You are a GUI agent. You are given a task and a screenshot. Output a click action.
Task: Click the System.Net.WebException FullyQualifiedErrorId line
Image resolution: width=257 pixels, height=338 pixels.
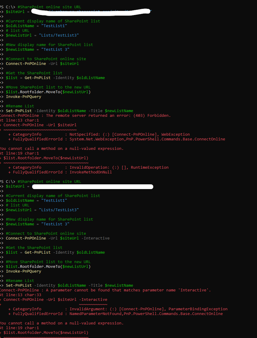coord(116,139)
